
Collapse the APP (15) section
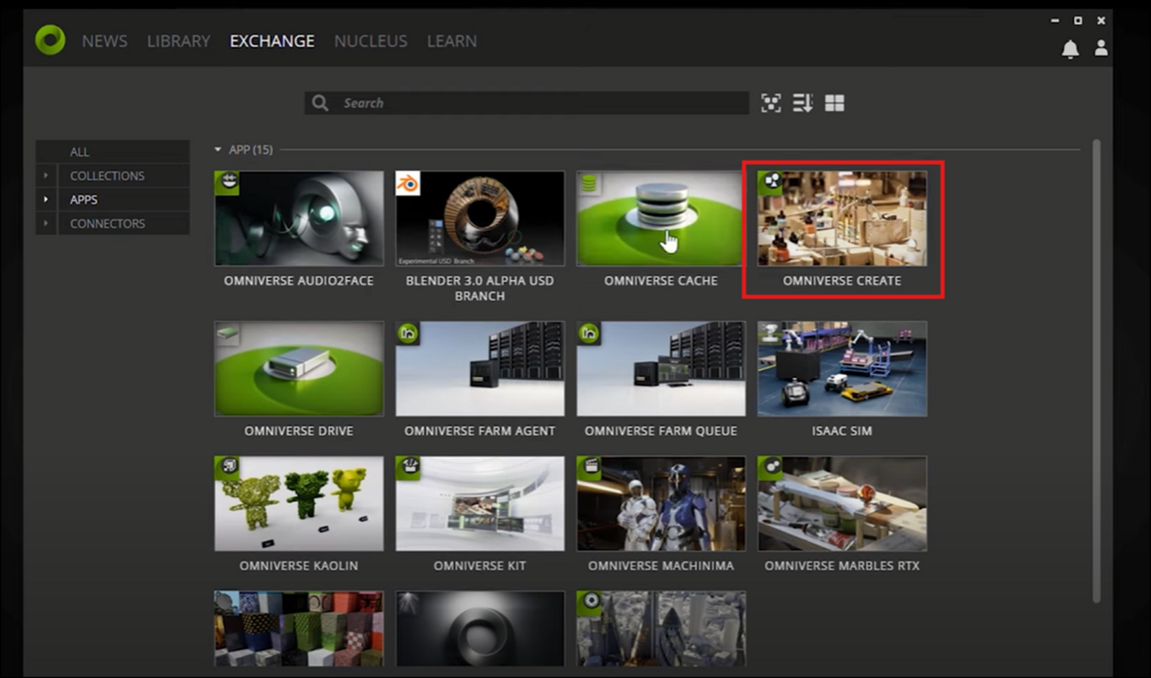pos(218,150)
